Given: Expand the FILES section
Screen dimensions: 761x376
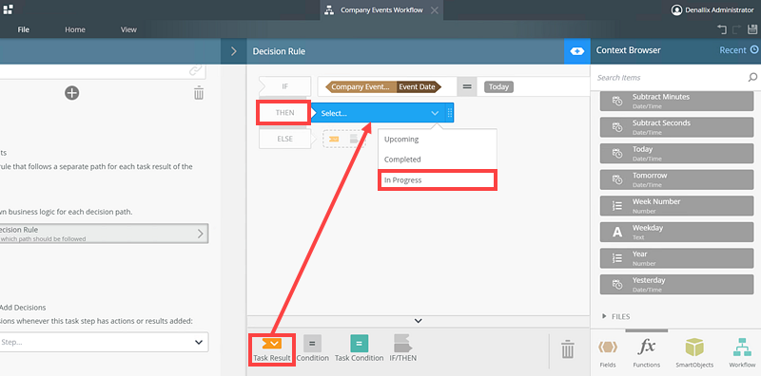Looking at the screenshot, I should click(x=615, y=316).
